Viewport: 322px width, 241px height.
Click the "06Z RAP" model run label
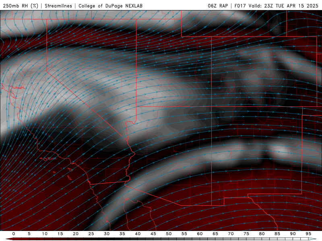[x=218, y=6]
